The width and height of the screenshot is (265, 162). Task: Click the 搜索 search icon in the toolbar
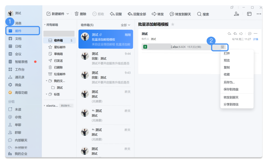point(199,14)
